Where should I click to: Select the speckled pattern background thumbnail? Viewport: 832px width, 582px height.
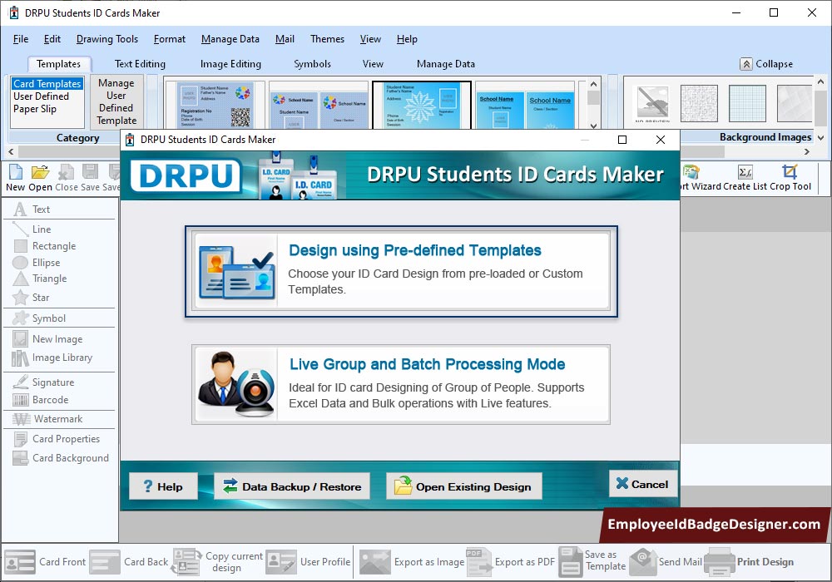pyautogui.click(x=700, y=103)
